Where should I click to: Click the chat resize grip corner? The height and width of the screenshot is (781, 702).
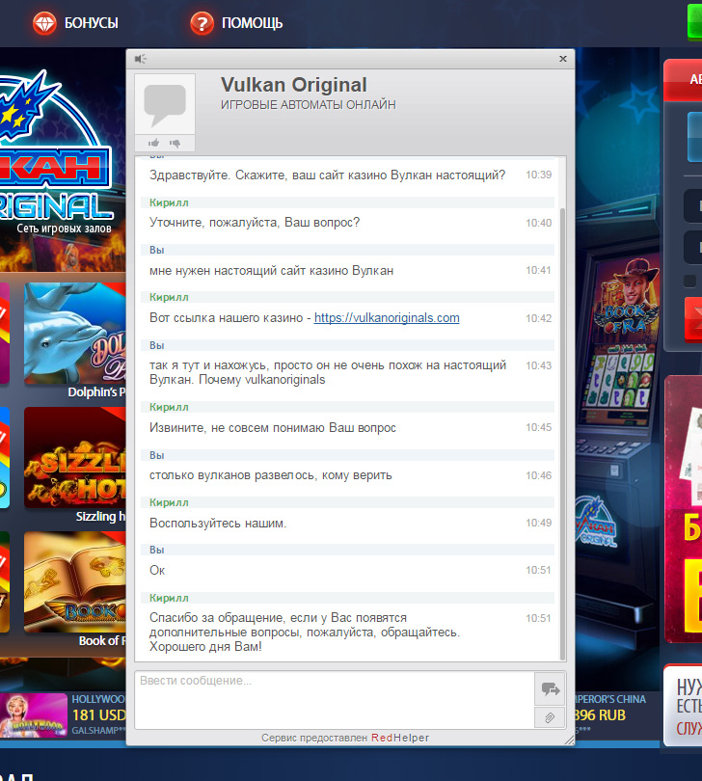(x=569, y=741)
